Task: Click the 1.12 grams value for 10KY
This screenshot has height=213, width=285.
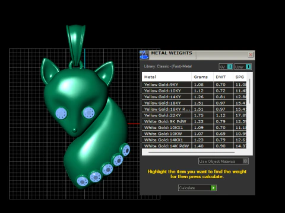Action: [x=199, y=91]
